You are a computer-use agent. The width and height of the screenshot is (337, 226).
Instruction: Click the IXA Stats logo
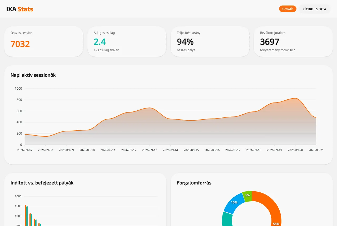[x=20, y=9]
